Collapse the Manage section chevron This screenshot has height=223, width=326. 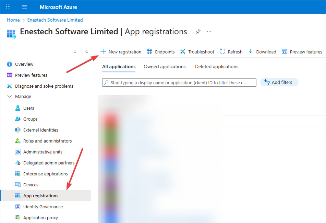(10, 97)
